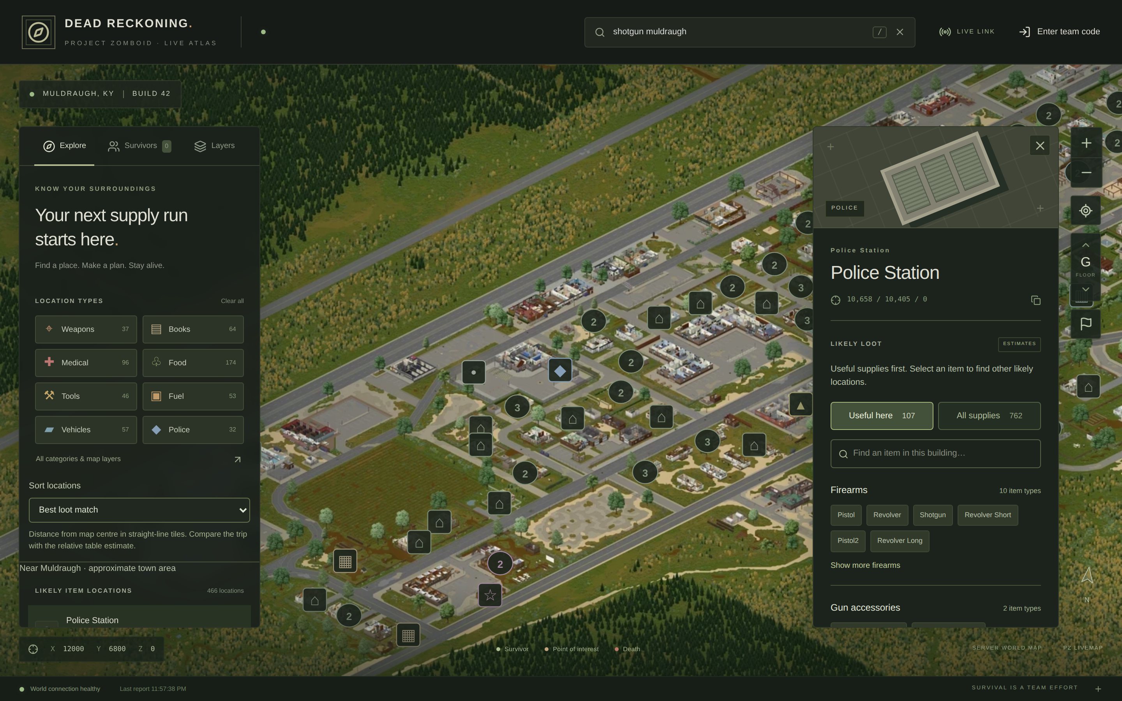The height and width of the screenshot is (701, 1122).
Task: Click the Dead Reckoning compass logo
Action: pos(39,32)
